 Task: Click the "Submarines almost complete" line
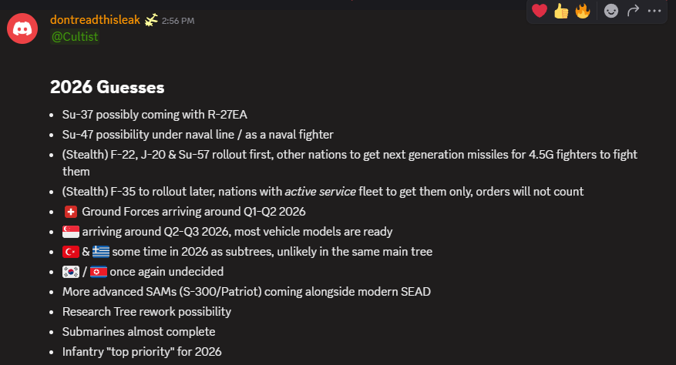coord(139,332)
